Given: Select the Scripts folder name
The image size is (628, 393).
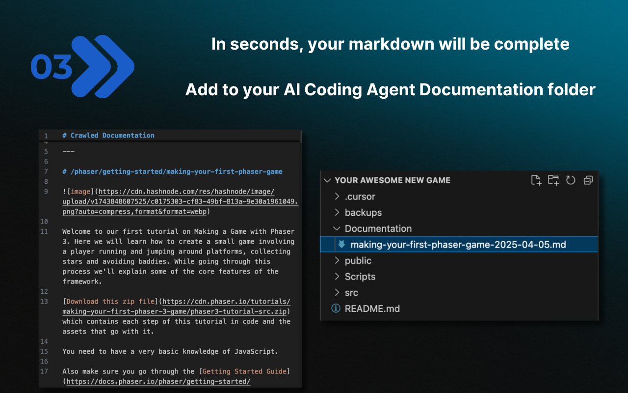Looking at the screenshot, I should [360, 277].
